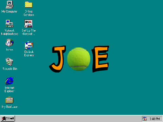
Task: Select the My Computer desktop icon
Action: point(10,5)
